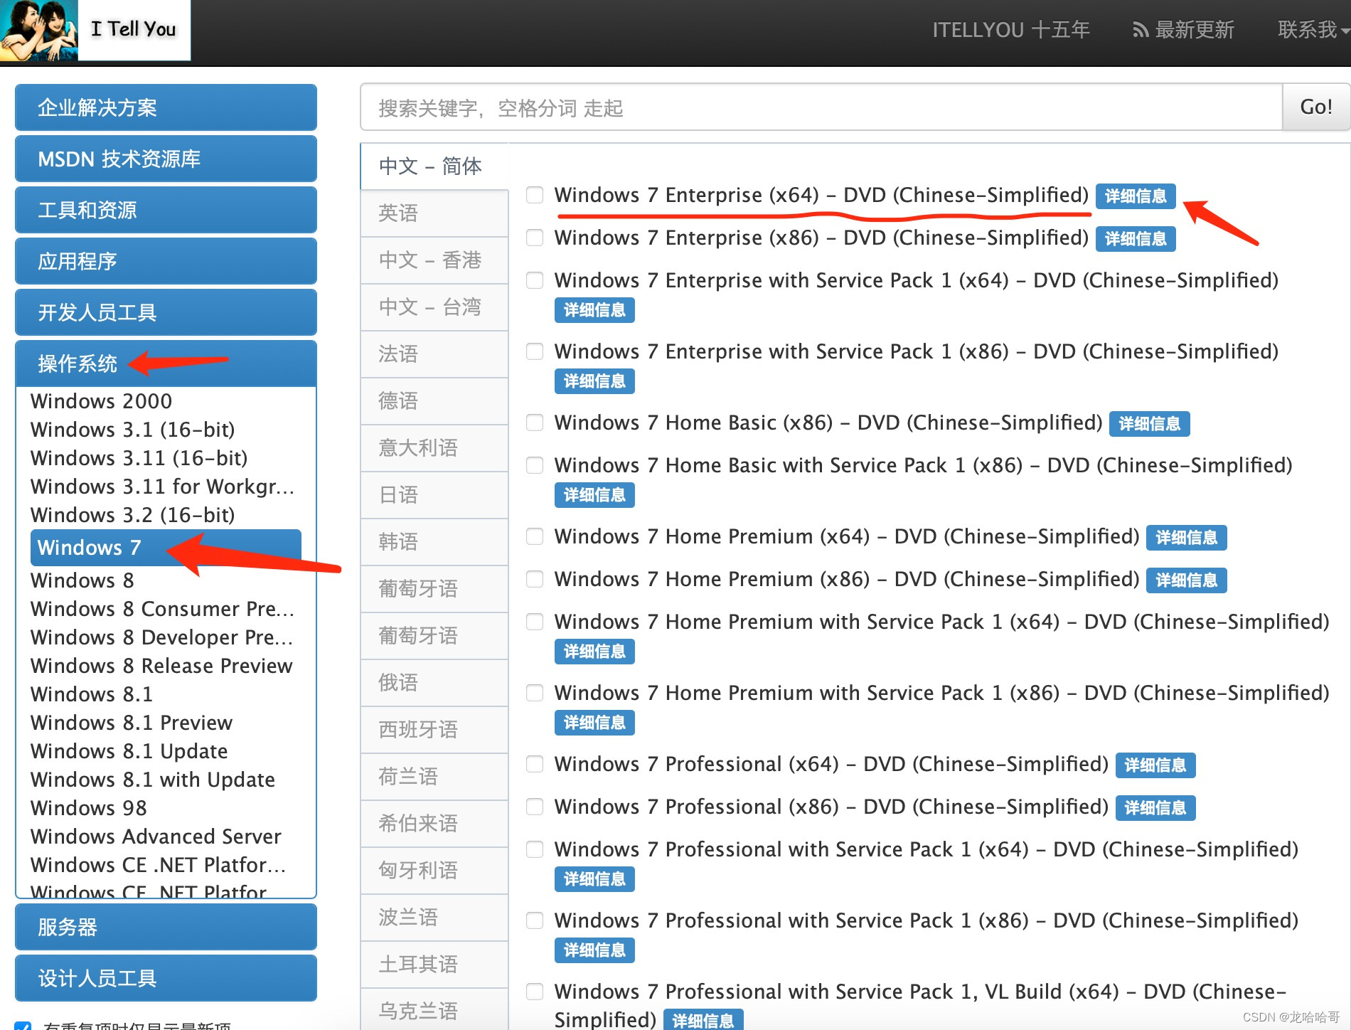Expand the 应用程序 panel
This screenshot has height=1030, width=1351.
click(166, 261)
